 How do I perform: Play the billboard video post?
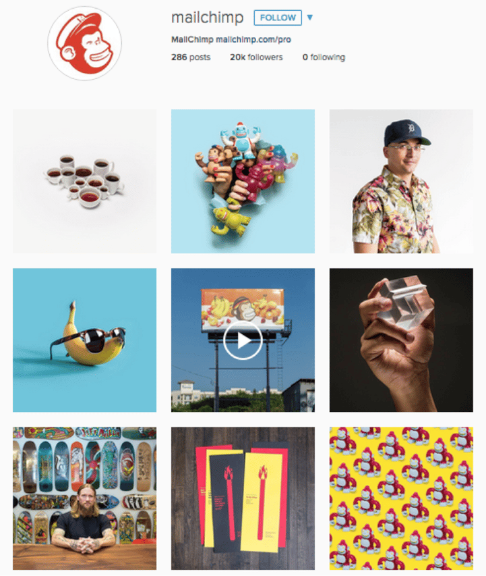pos(243,340)
